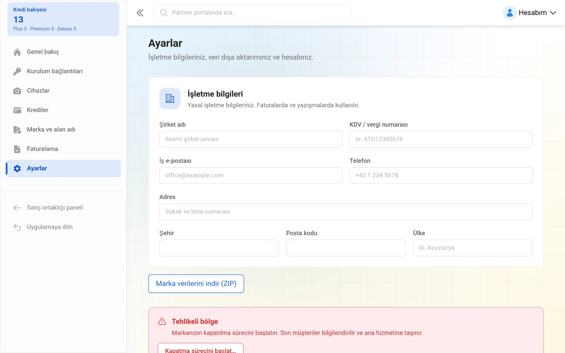Click Marka verilerini indir (ZIP) button
The width and height of the screenshot is (565, 353).
coord(196,284)
